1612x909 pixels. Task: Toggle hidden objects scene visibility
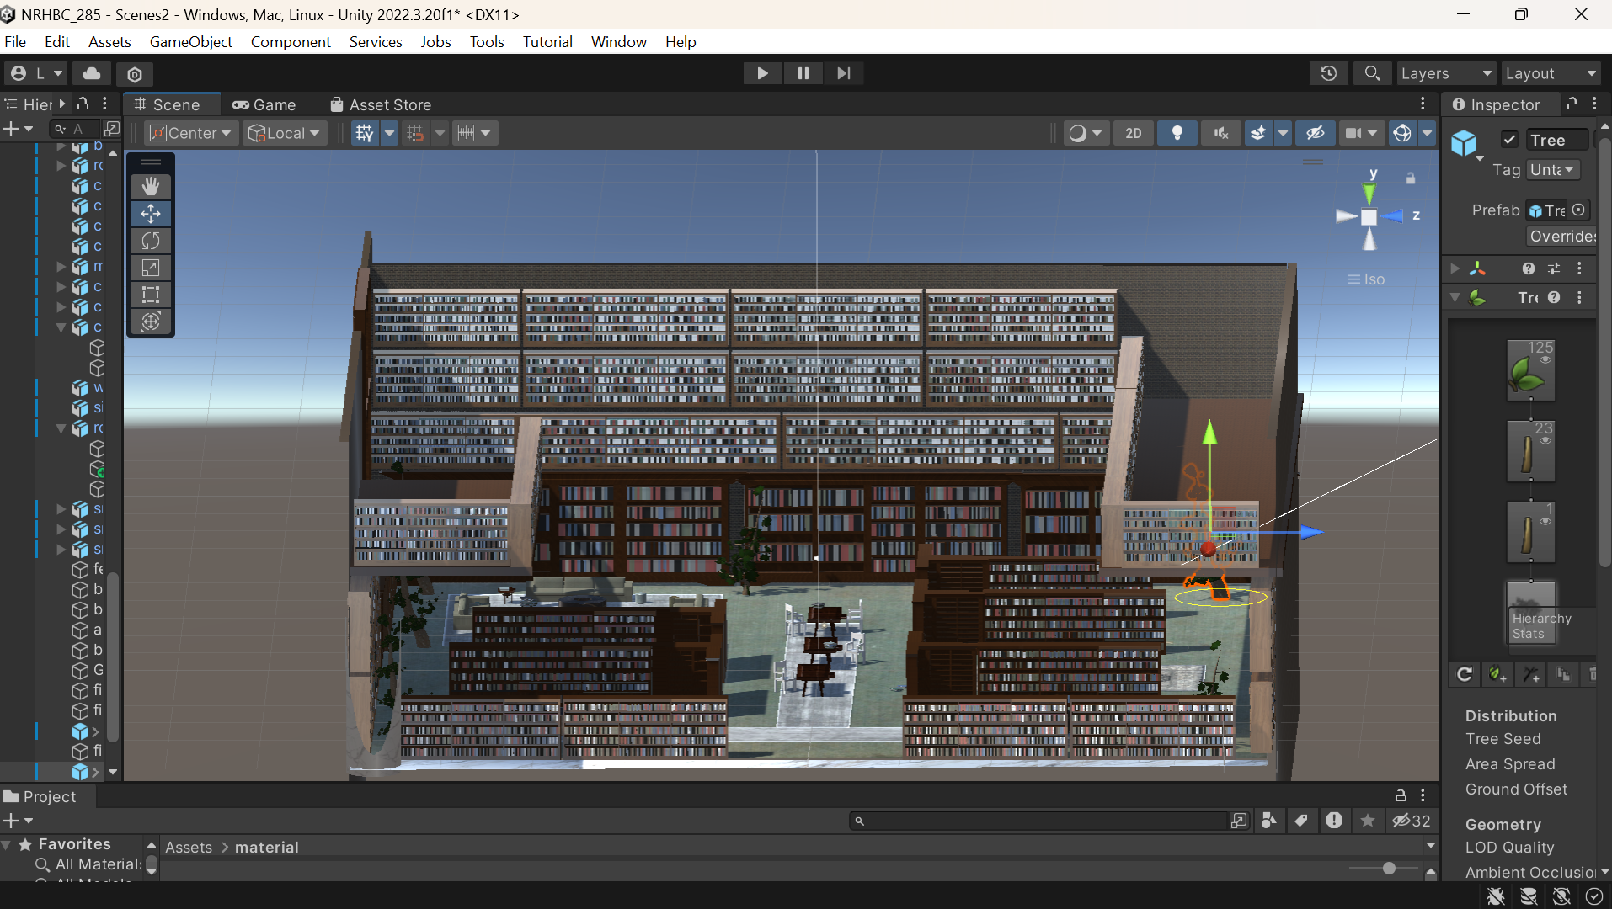click(1316, 133)
